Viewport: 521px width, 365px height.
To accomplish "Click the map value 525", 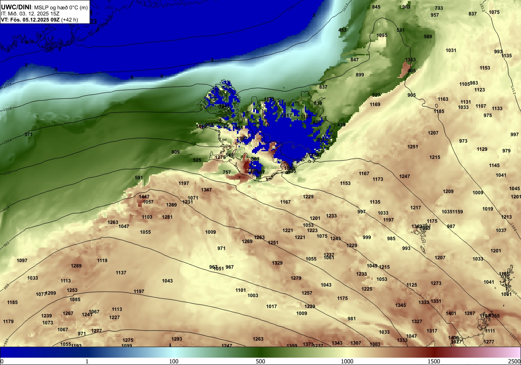I will pyautogui.click(x=197, y=160).
